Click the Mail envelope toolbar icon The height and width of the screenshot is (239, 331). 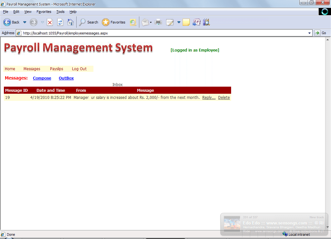(x=145, y=22)
